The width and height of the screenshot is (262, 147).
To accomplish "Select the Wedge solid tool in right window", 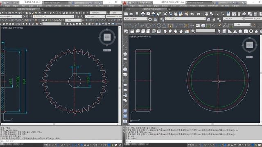I will 230,31.
